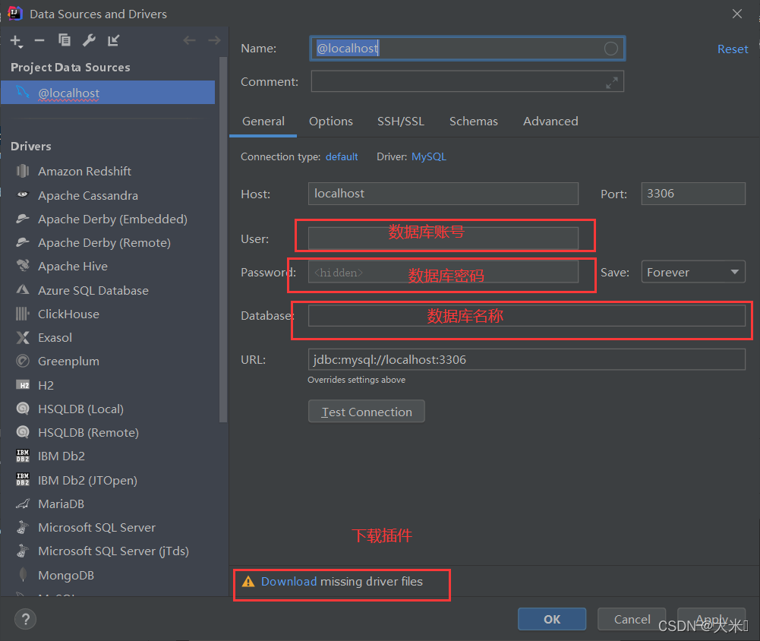Navigate back with left arrow icon
This screenshot has width=760, height=641.
(x=189, y=40)
